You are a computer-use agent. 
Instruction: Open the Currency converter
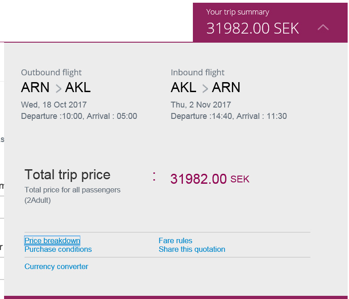tap(56, 266)
